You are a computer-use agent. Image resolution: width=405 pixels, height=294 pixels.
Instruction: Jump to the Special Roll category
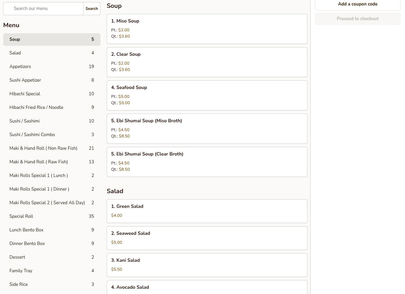[x=52, y=217]
